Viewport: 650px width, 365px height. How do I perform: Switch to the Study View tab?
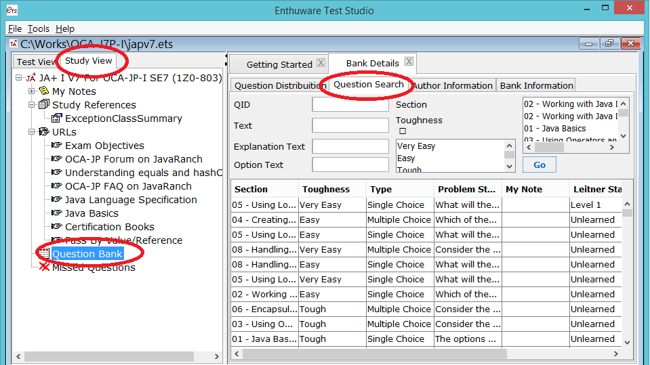click(88, 60)
